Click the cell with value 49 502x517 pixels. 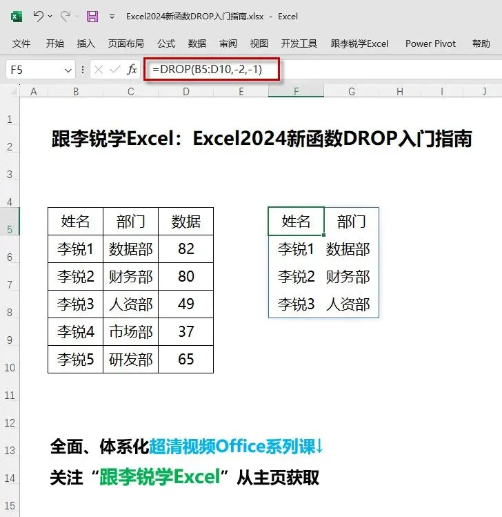pyautogui.click(x=186, y=304)
